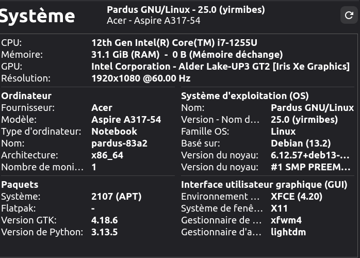Click the refresh icon button

pyautogui.click(x=349, y=15)
